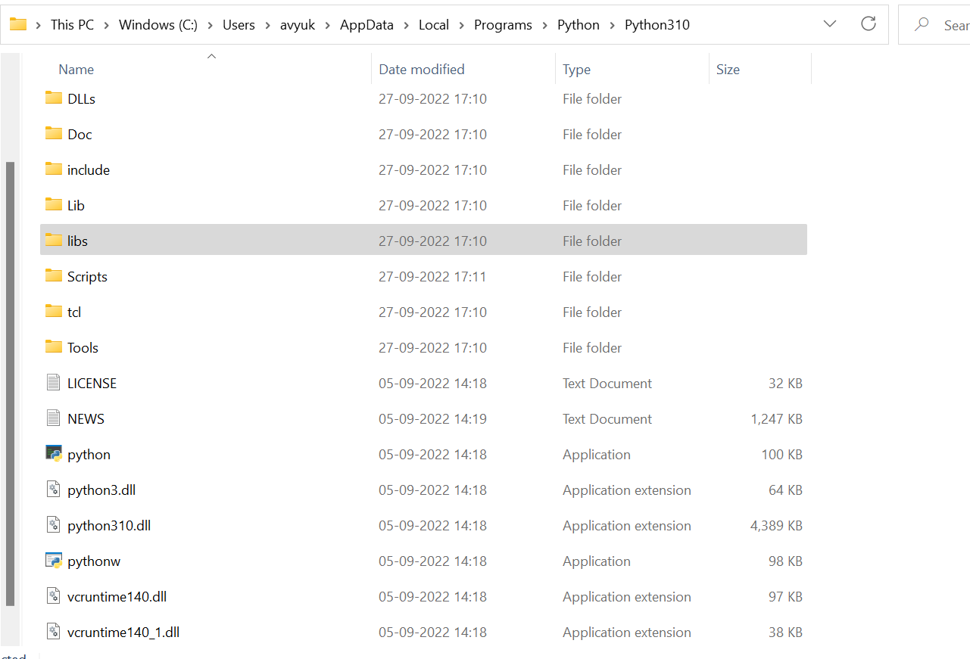Navigate to This PC breadcrumb

[x=73, y=25]
